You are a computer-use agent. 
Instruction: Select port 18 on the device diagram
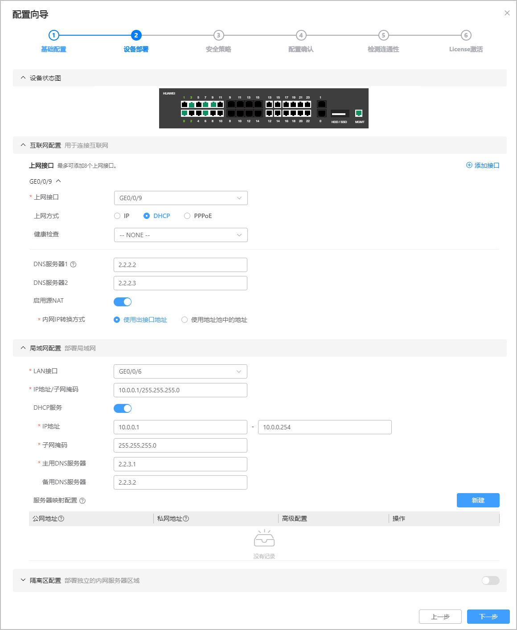pyautogui.click(x=293, y=113)
